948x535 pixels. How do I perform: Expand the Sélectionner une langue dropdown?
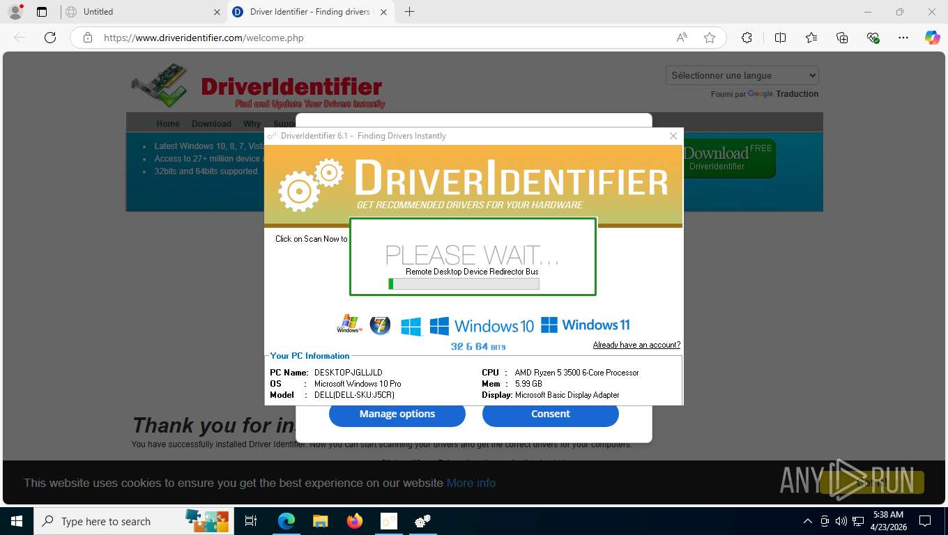tap(742, 75)
